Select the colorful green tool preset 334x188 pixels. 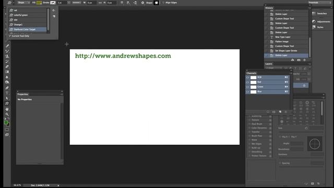click(x=28, y=15)
